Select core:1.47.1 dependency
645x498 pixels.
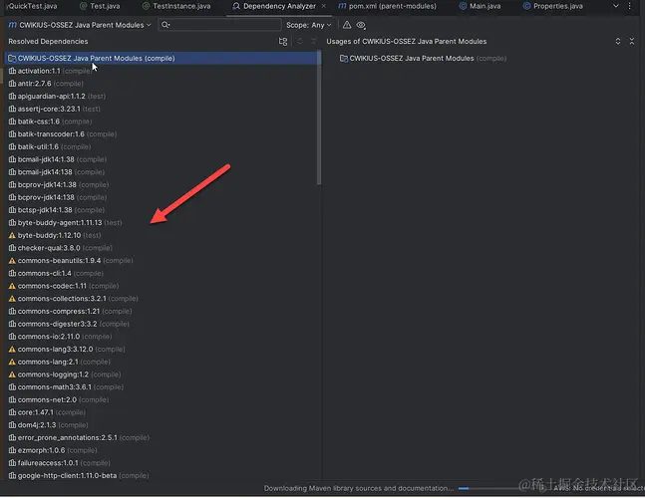pyautogui.click(x=47, y=412)
